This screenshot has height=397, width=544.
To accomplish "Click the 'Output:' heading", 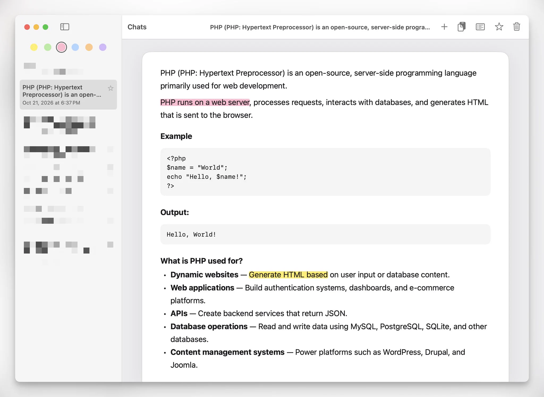I will pyautogui.click(x=175, y=212).
